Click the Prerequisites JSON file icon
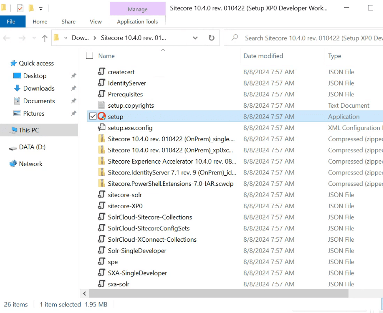This screenshot has height=313, width=383. (102, 94)
